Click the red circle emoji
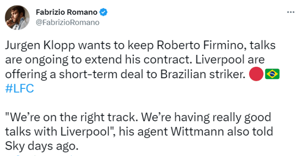Image resolution: width=298 pixels, height=156 pixels. click(x=256, y=74)
